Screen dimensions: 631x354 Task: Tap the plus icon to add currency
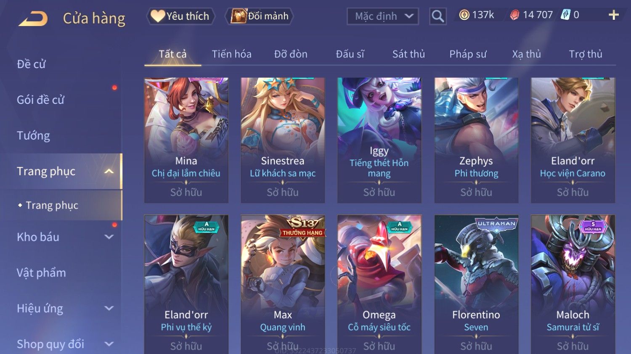(x=614, y=15)
